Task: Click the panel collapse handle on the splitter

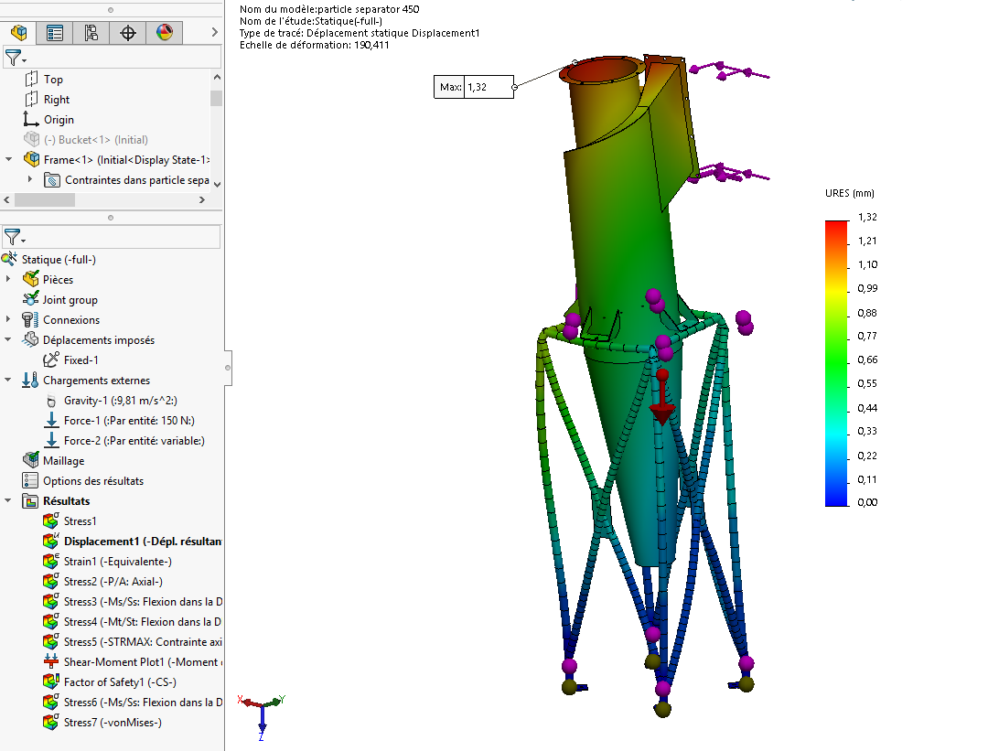Action: click(x=228, y=368)
